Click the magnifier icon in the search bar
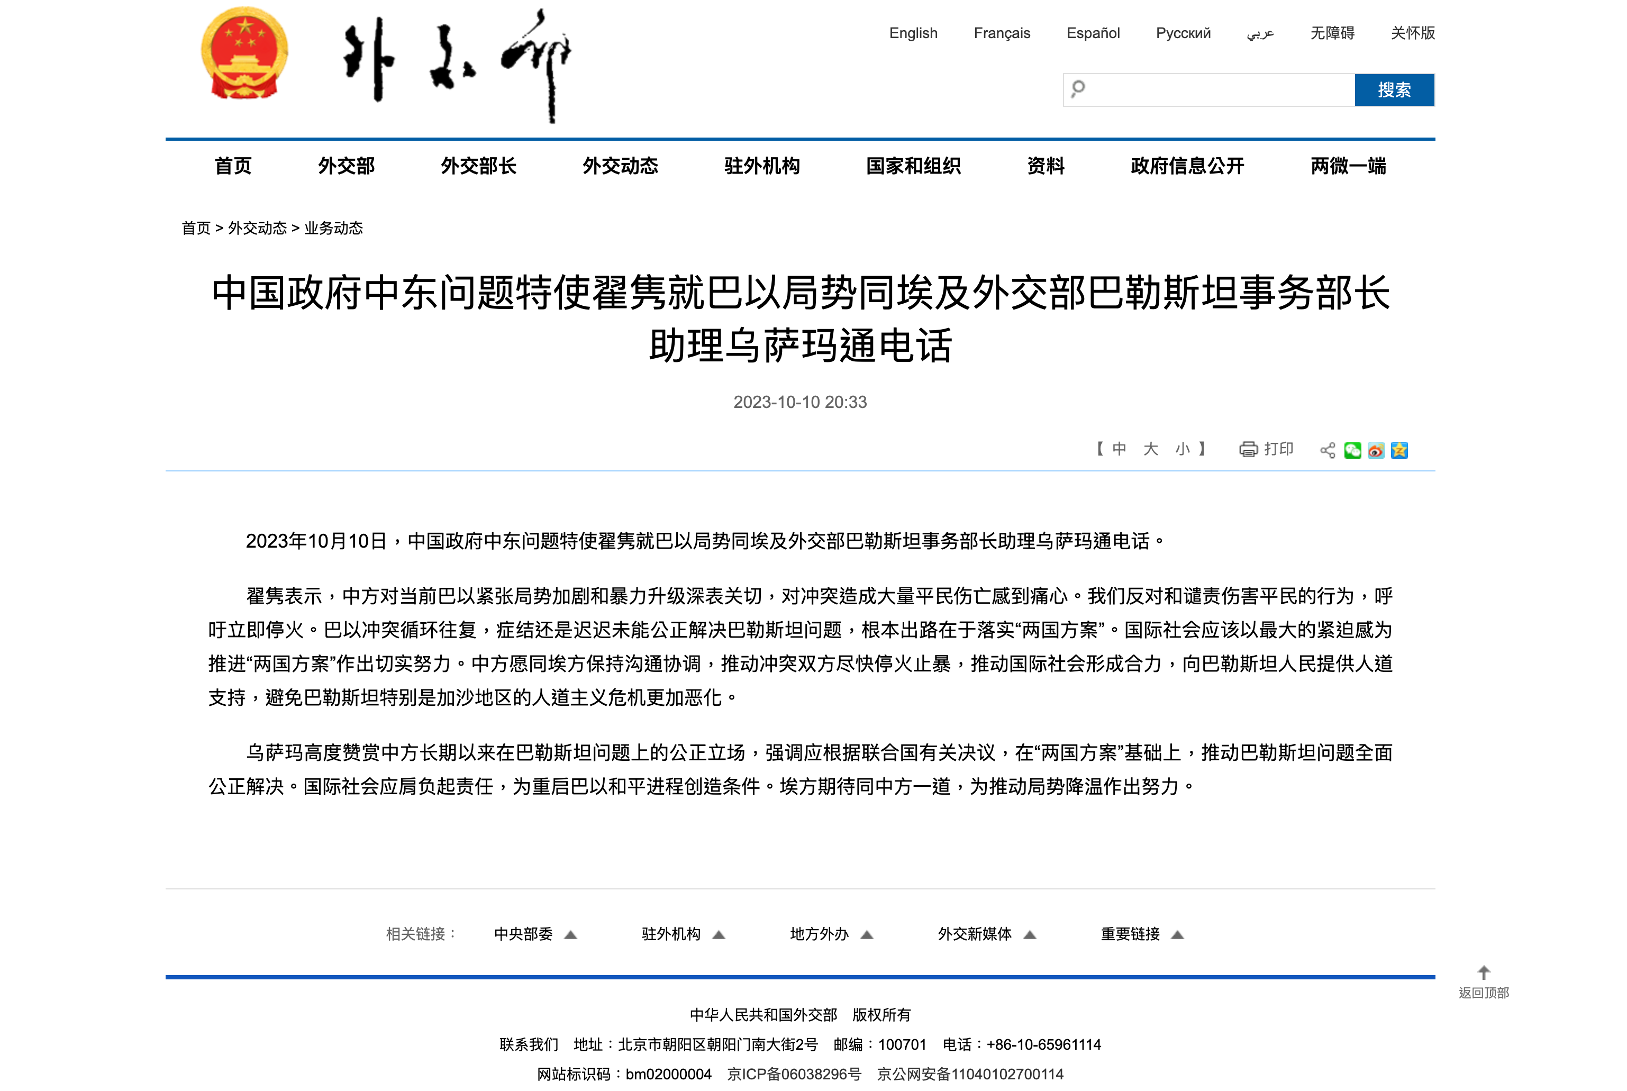Image resolution: width=1627 pixels, height=1091 pixels. pos(1078,89)
